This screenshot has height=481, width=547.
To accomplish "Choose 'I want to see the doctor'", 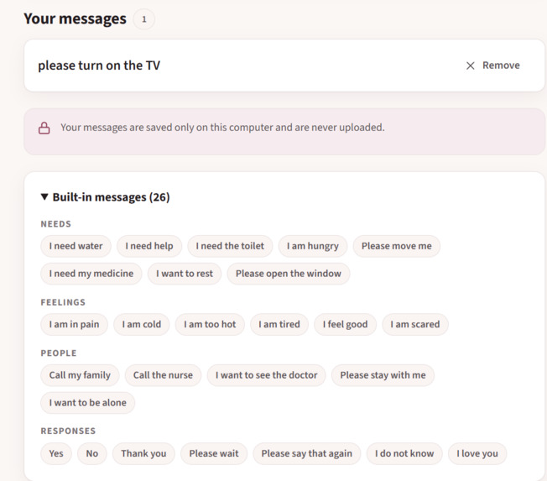I will point(266,375).
